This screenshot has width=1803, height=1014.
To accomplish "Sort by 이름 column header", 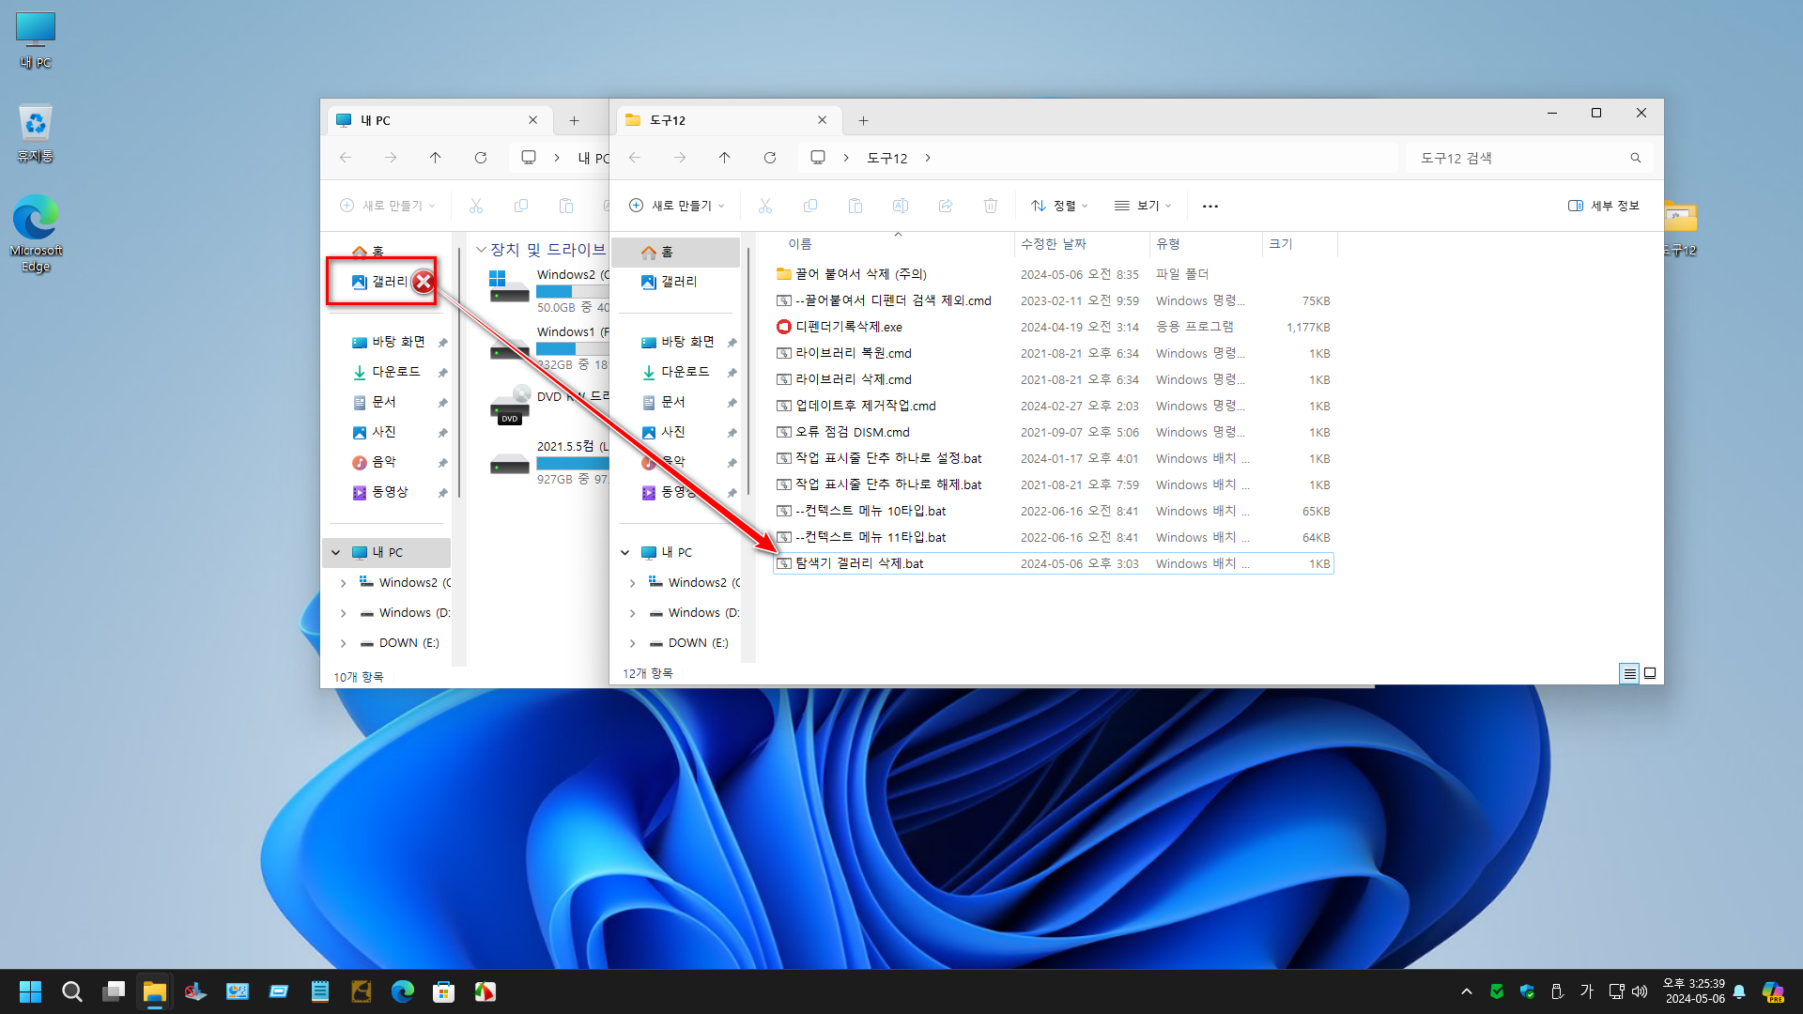I will tap(800, 244).
